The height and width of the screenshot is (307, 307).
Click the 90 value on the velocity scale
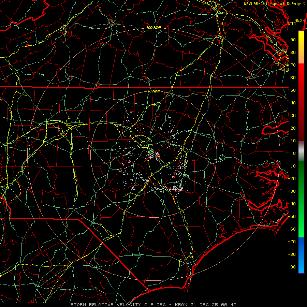(x=293, y=40)
